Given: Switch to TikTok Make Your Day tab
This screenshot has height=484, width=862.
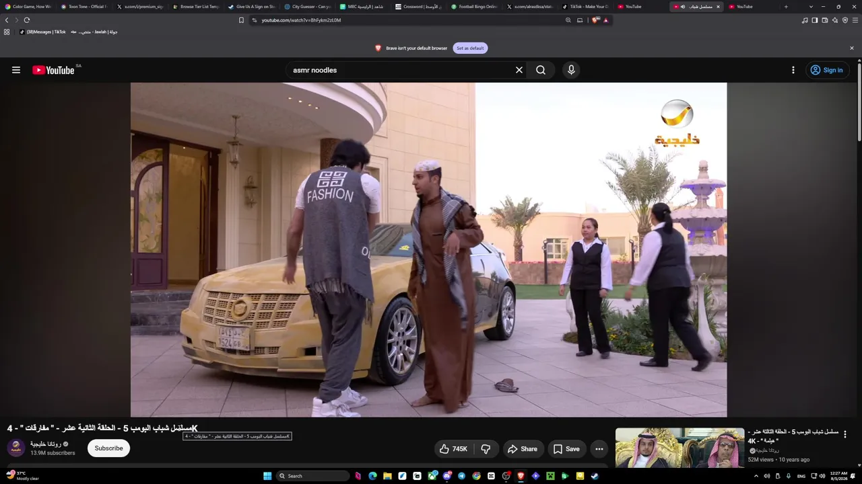Looking at the screenshot, I should click(586, 7).
